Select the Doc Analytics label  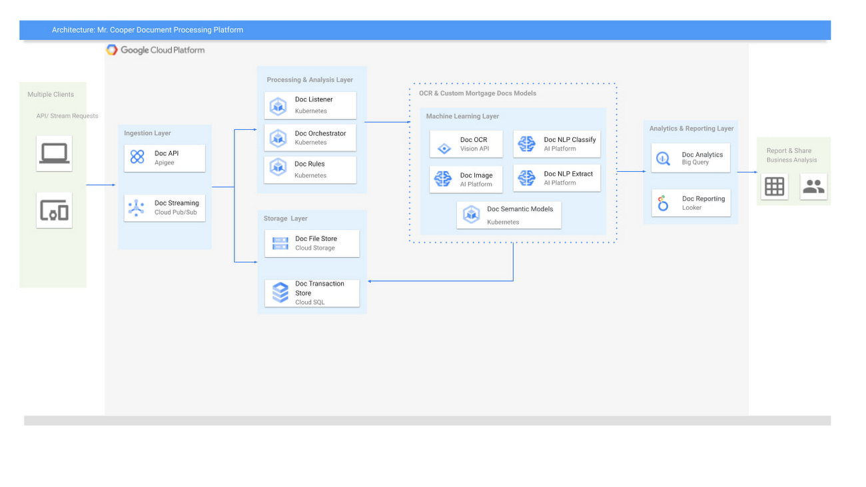point(702,155)
